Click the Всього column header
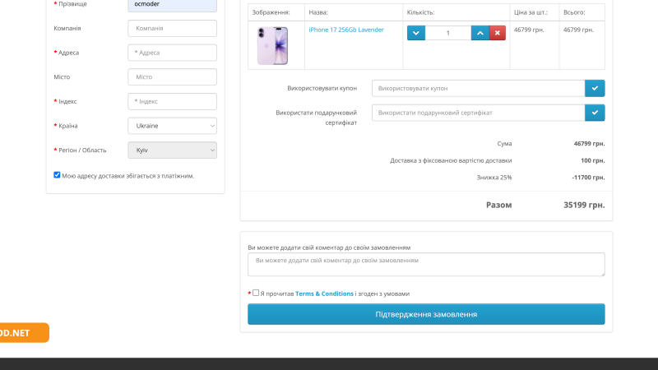This screenshot has width=658, height=370. [574, 12]
